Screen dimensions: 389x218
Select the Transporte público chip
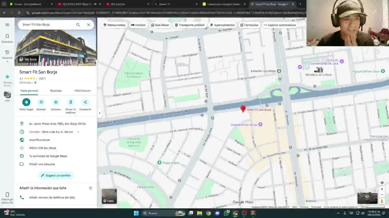(191, 25)
